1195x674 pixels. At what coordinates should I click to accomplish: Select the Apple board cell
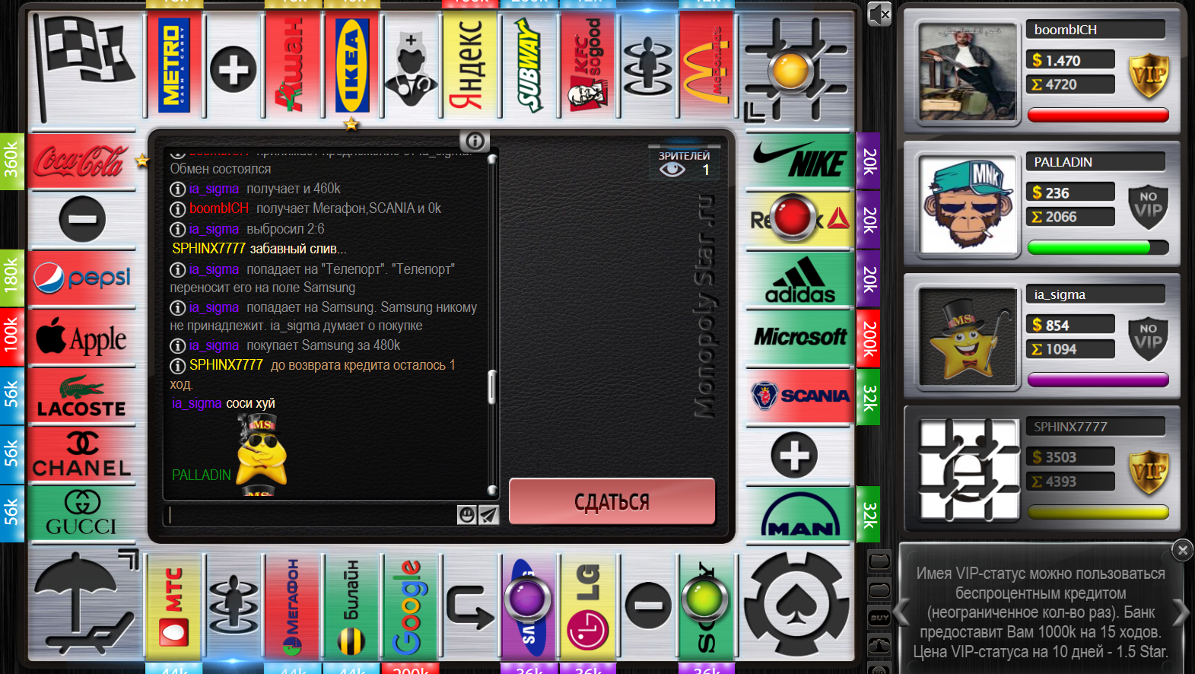82,338
